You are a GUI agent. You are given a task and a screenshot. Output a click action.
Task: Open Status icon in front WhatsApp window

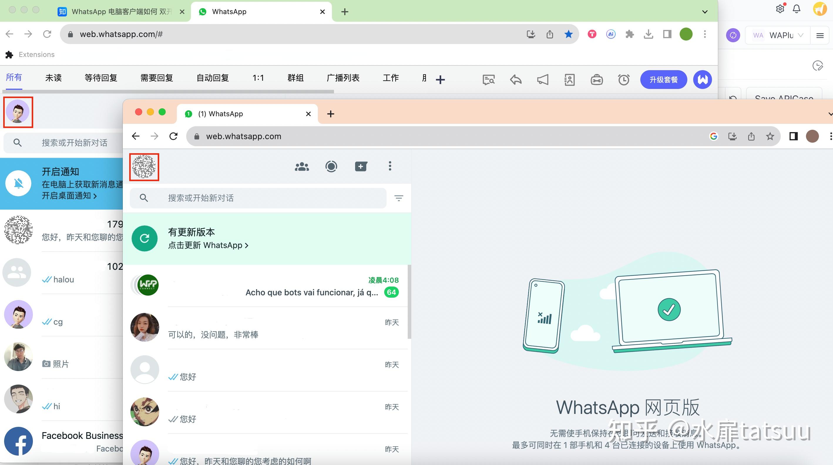pos(331,166)
